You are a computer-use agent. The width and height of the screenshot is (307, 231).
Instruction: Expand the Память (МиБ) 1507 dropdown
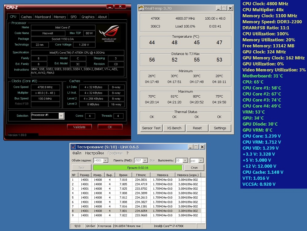tap(145, 161)
